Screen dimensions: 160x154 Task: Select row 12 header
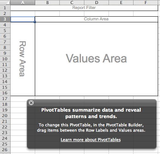[x=5, y=70]
